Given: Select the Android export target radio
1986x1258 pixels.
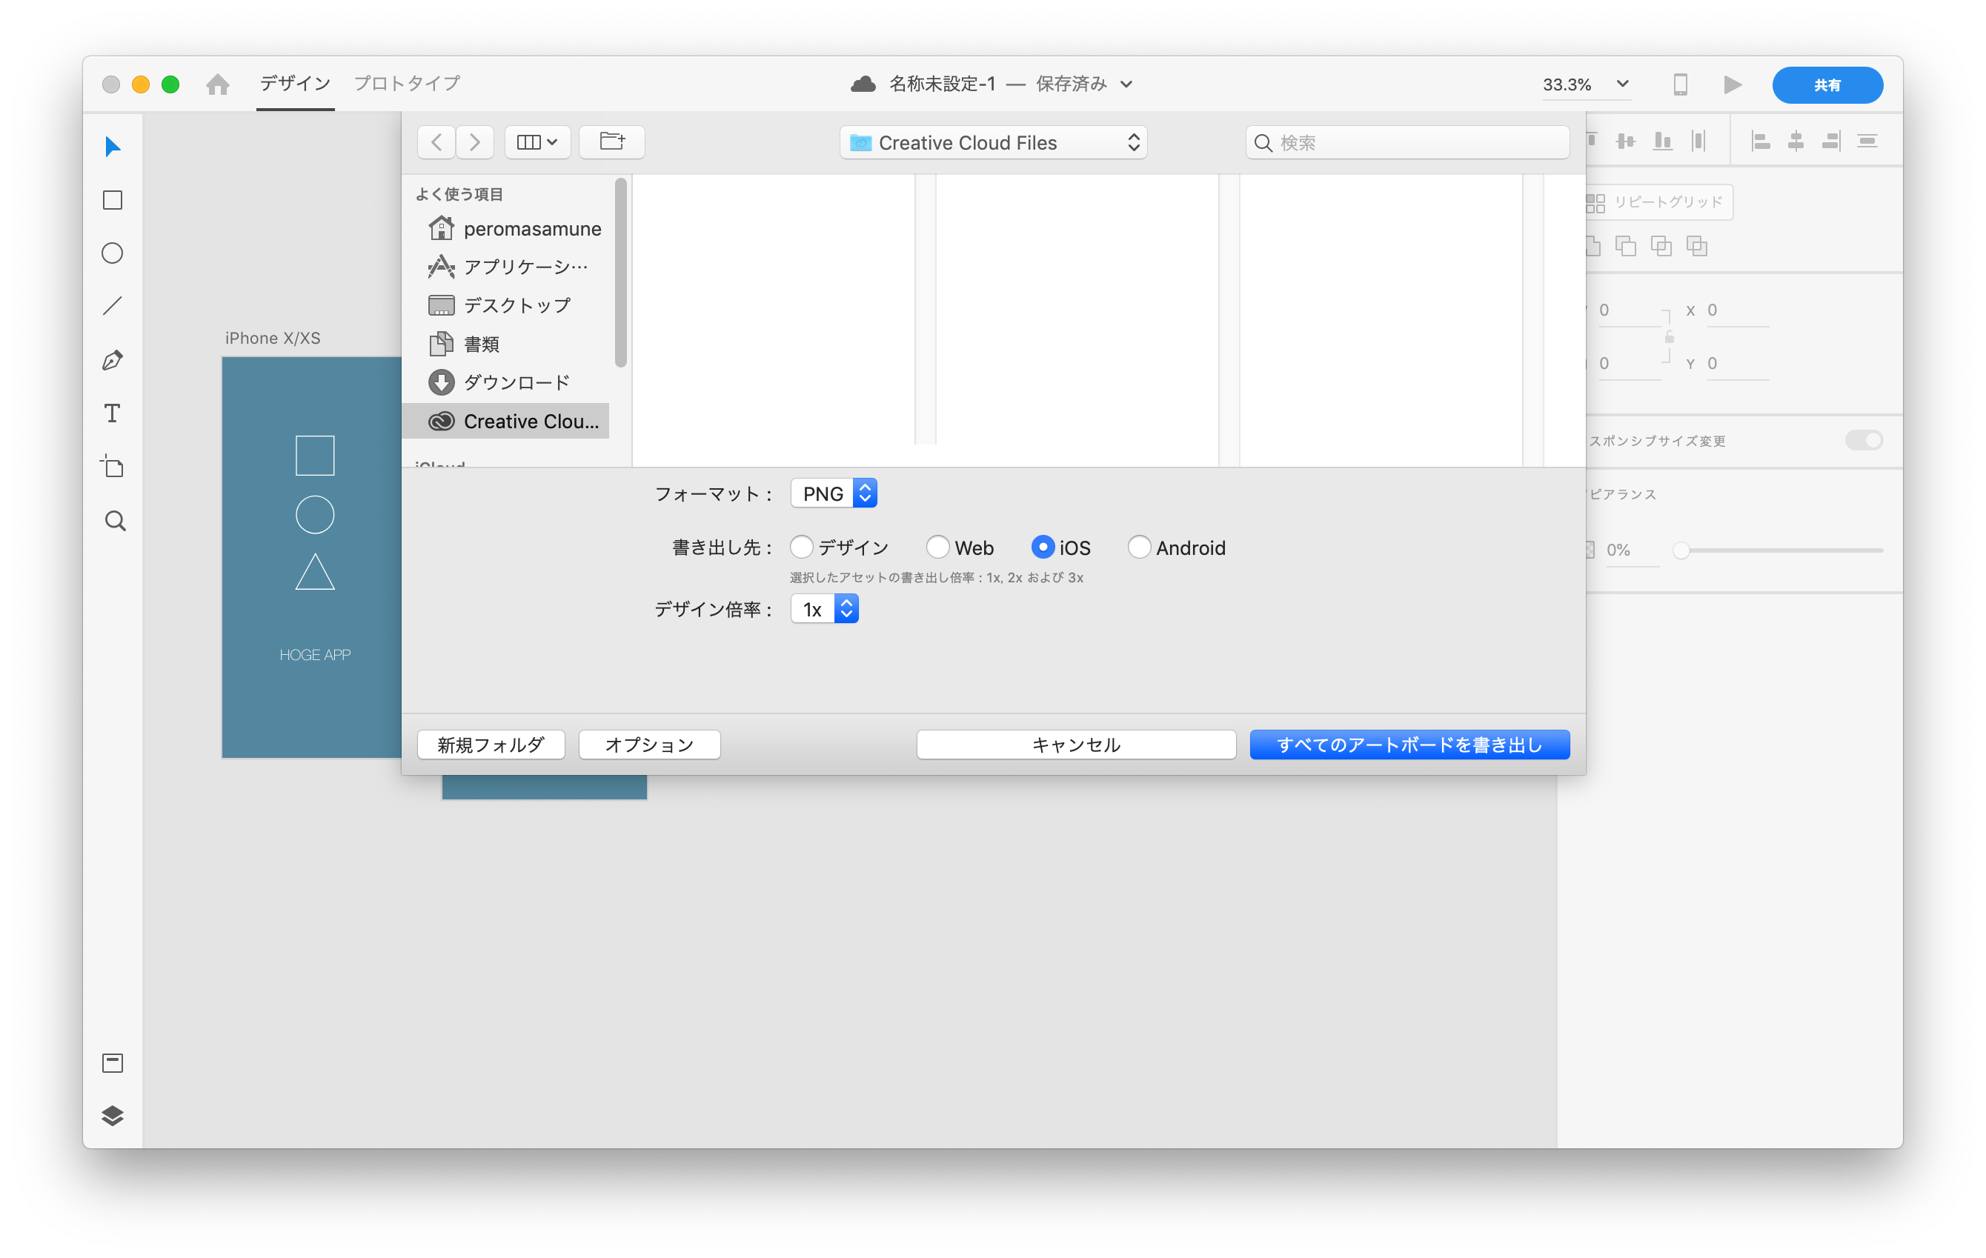Looking at the screenshot, I should click(1139, 548).
